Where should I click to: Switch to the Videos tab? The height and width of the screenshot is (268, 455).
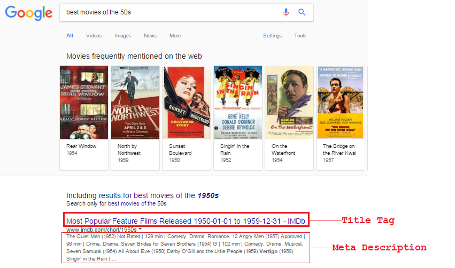[x=94, y=36]
